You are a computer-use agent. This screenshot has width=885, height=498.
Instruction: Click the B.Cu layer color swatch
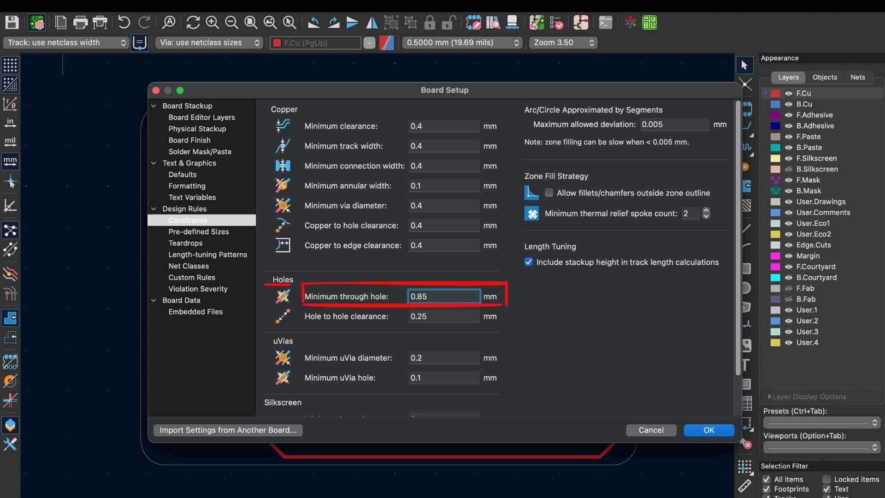(x=775, y=104)
